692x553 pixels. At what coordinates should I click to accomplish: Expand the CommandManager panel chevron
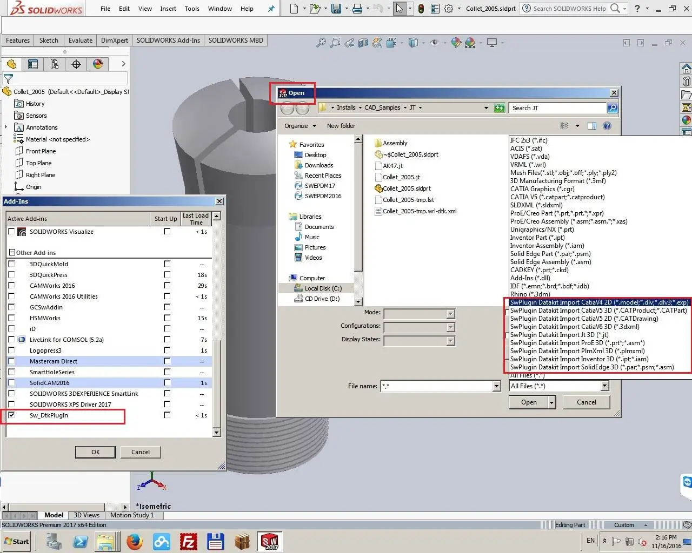[x=123, y=64]
